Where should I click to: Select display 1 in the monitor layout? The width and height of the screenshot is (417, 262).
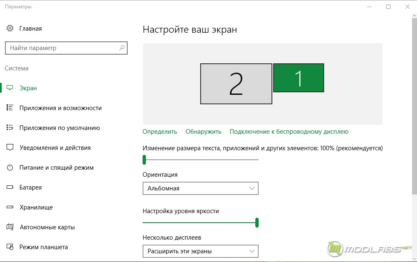[298, 78]
